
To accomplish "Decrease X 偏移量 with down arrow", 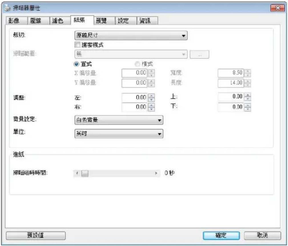I will [151, 75].
